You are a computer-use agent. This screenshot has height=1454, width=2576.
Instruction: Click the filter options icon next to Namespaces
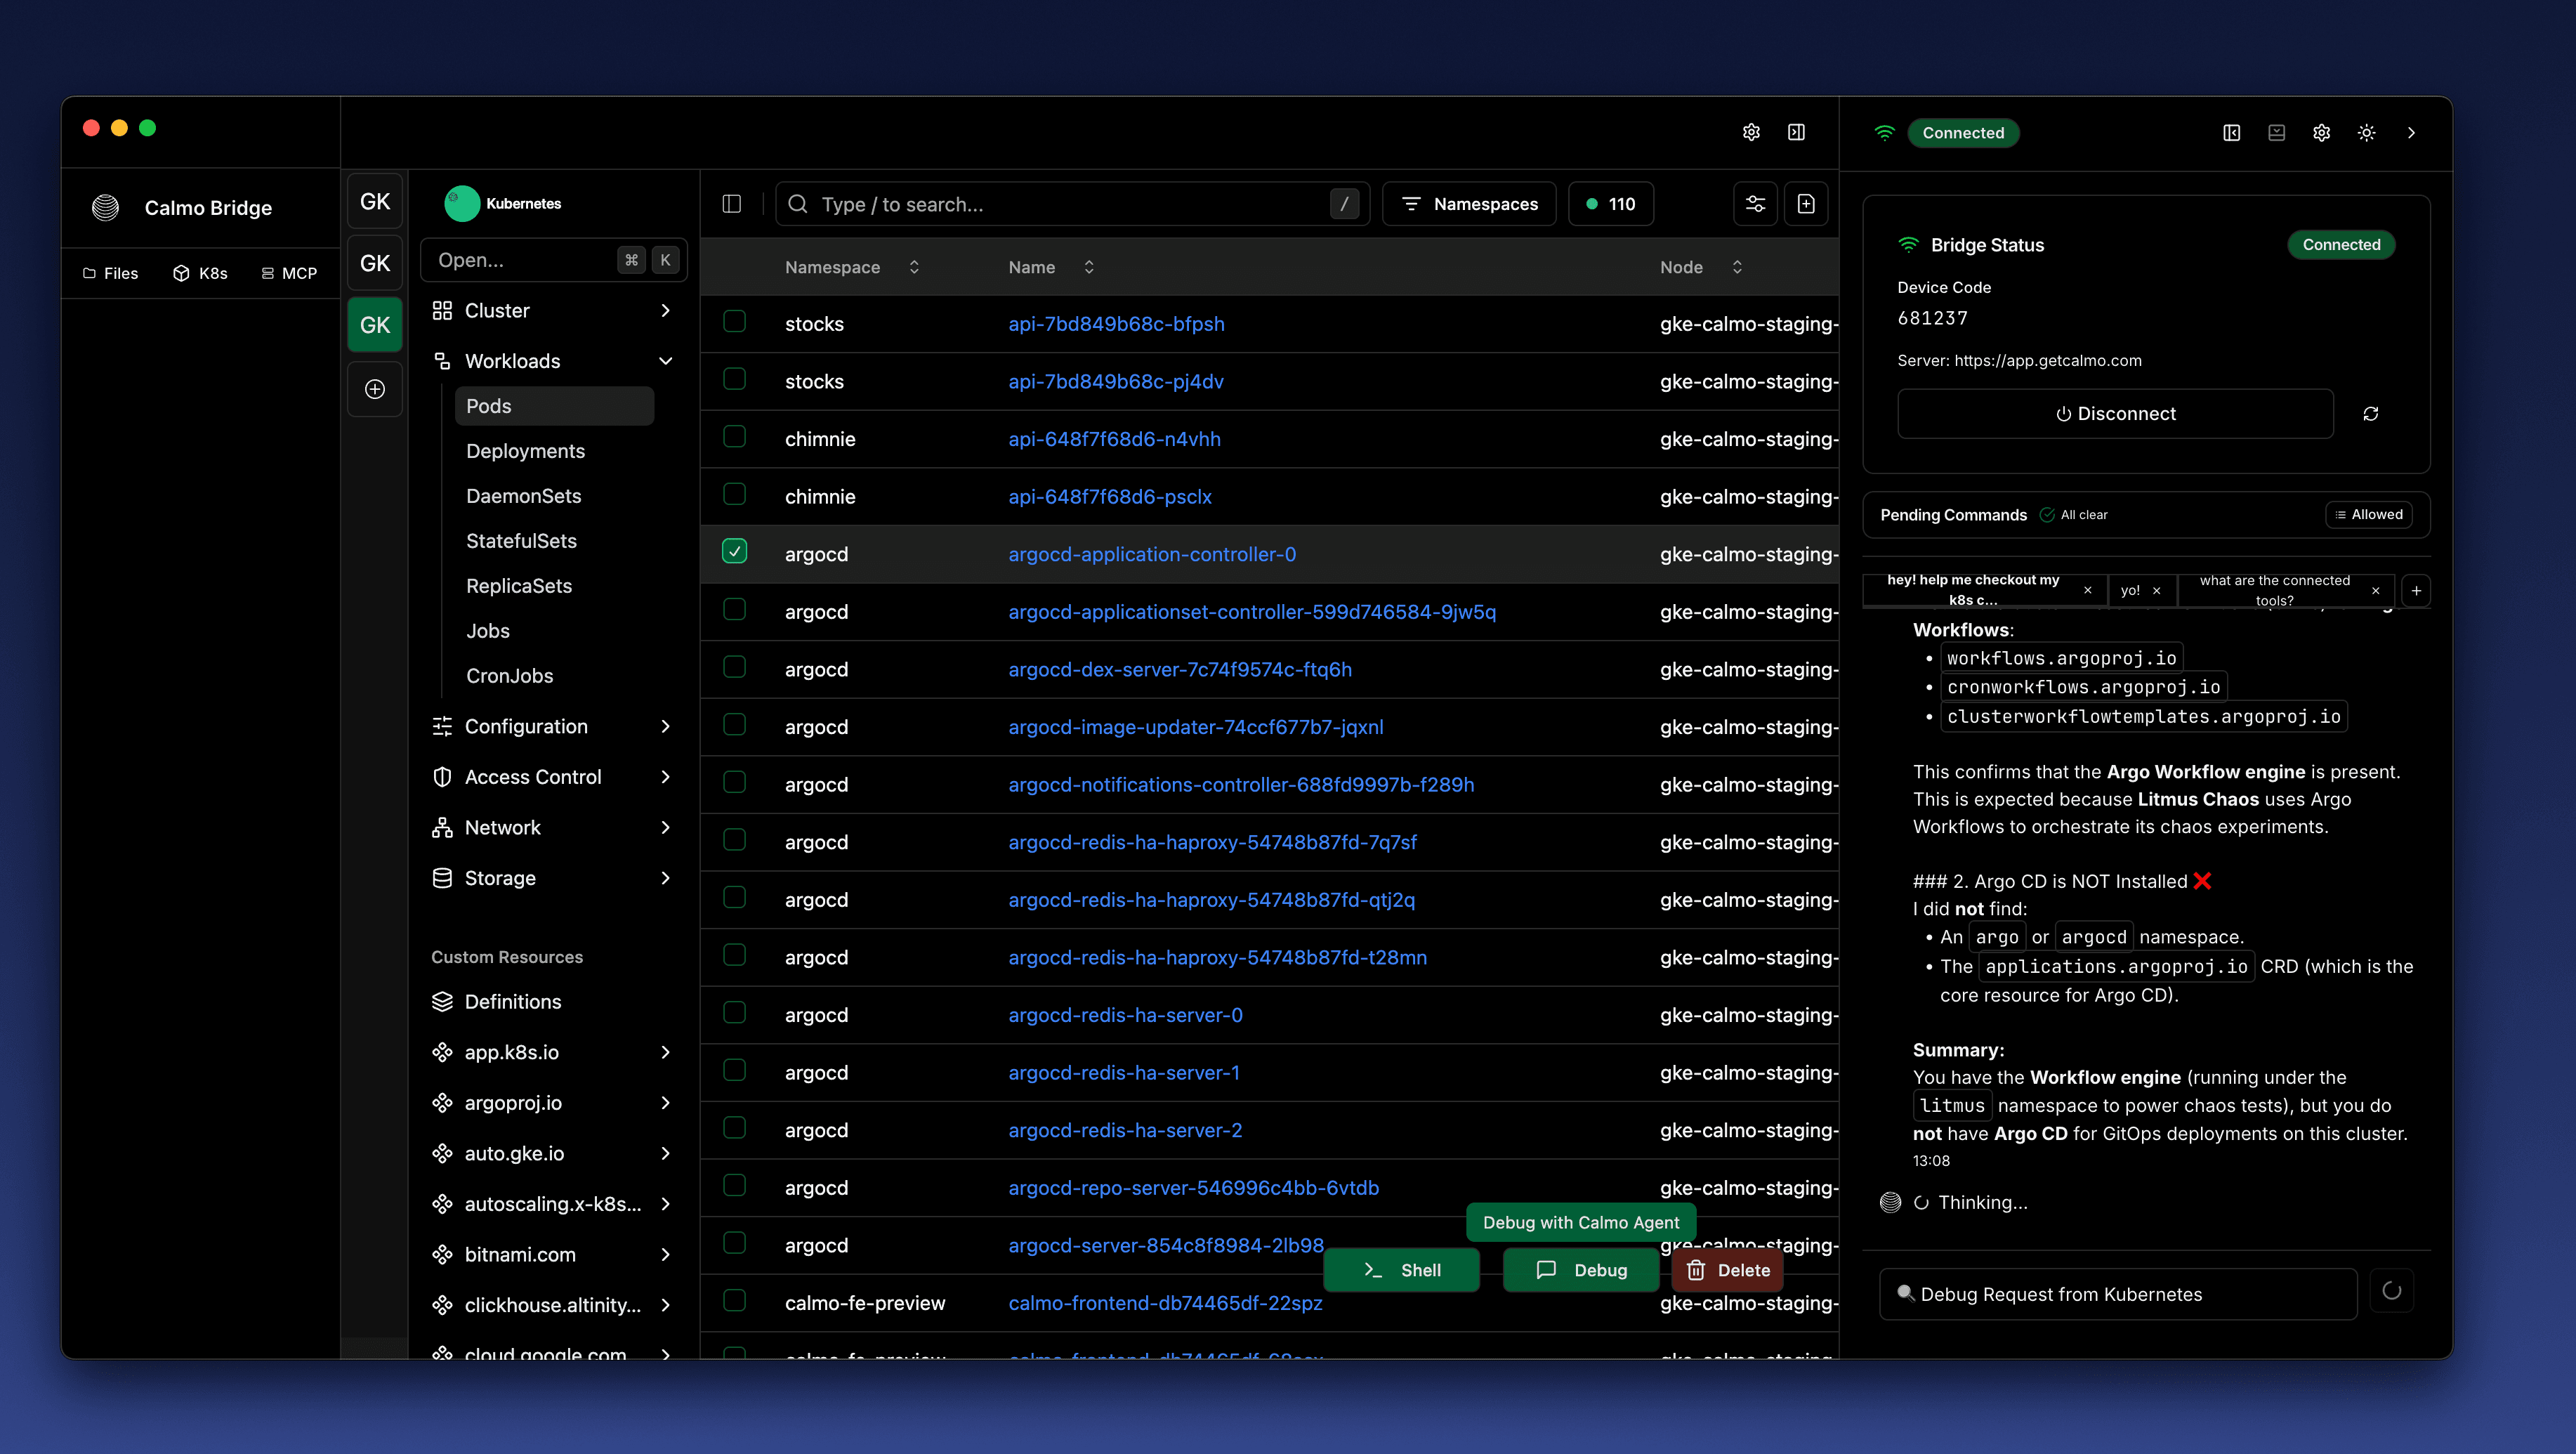point(1755,203)
